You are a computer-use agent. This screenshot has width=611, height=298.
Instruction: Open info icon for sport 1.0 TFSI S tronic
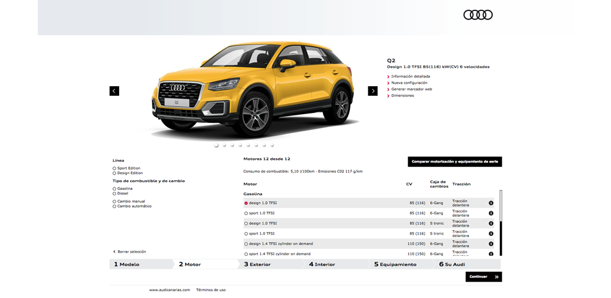tap(491, 233)
